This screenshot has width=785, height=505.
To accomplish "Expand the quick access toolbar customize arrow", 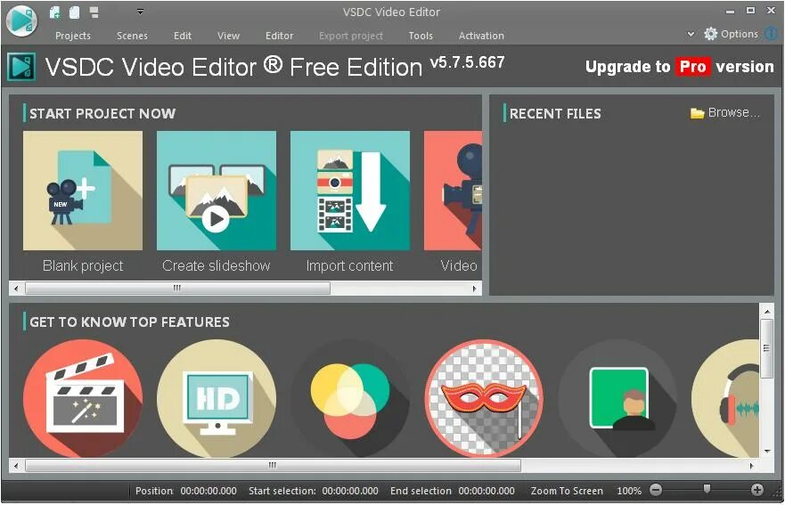I will pyautogui.click(x=140, y=12).
